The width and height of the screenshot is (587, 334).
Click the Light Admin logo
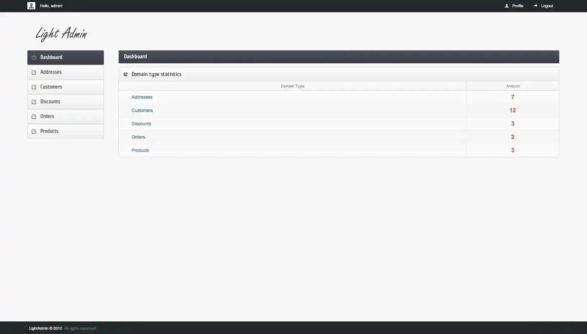(61, 34)
